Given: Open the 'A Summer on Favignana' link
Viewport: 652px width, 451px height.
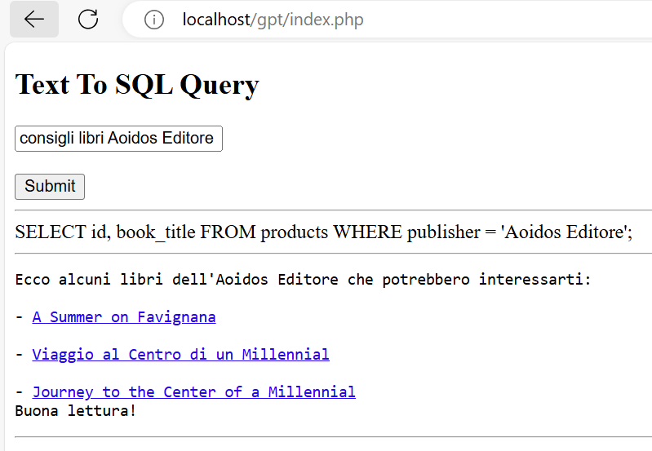Looking at the screenshot, I should 124,316.
